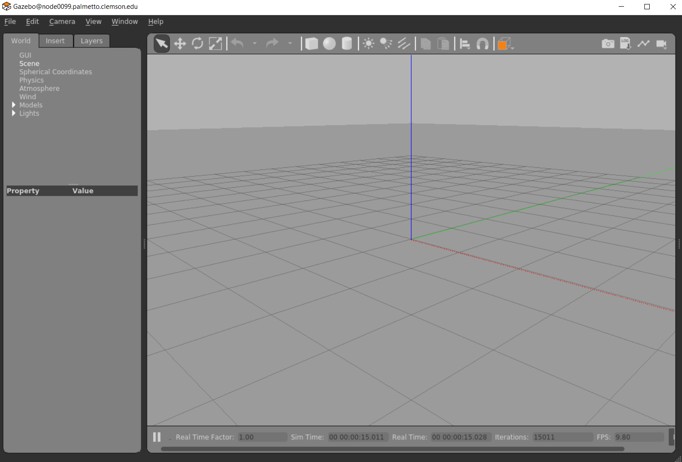
Task: Select Wind in the world tree
Action: (27, 96)
